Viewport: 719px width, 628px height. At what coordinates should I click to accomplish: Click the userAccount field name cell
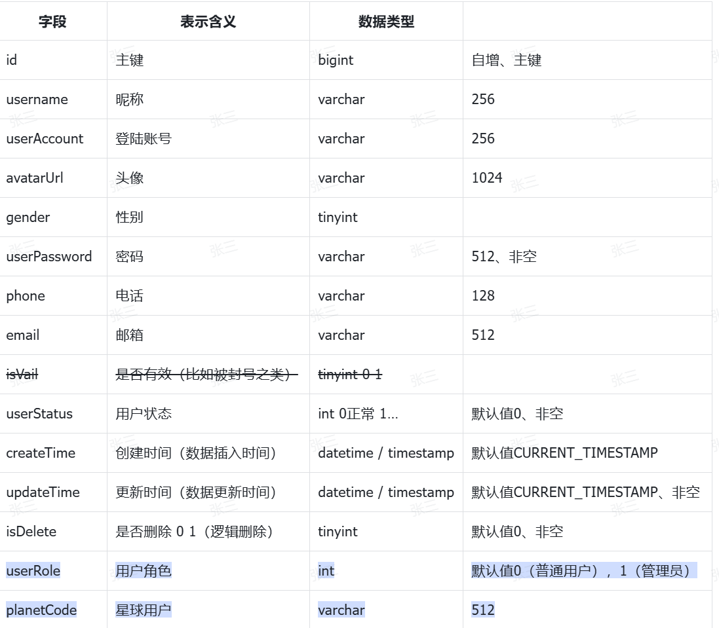[x=45, y=139]
